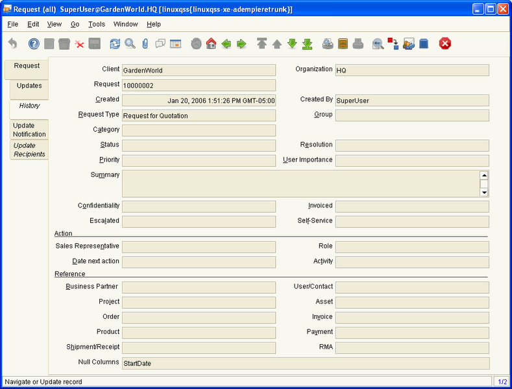Screen dimensions: 512x389
Task: Open the Chat speech bubbles icon
Action: pyautogui.click(x=160, y=44)
